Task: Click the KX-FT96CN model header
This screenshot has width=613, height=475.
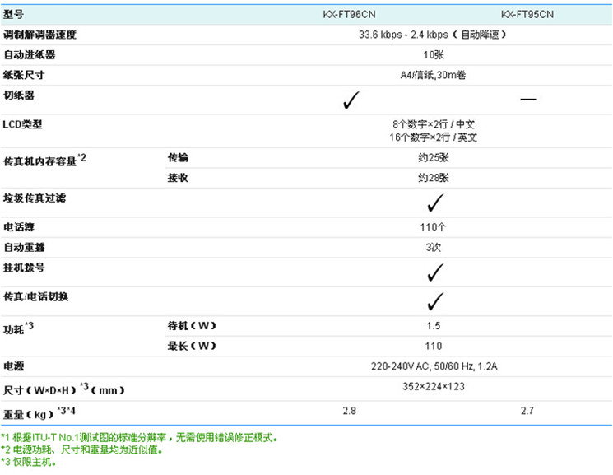Action: 349,15
